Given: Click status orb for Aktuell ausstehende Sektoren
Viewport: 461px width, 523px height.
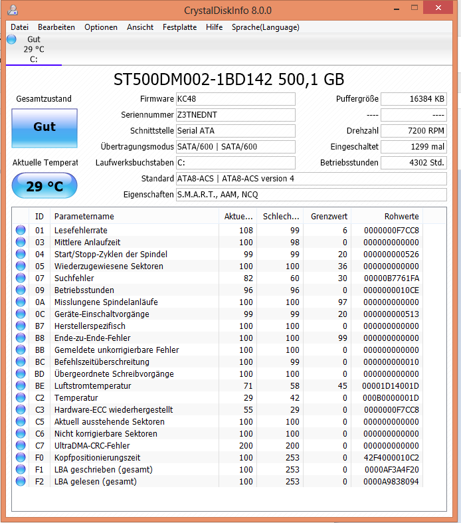Looking at the screenshot, I should coord(21,421).
